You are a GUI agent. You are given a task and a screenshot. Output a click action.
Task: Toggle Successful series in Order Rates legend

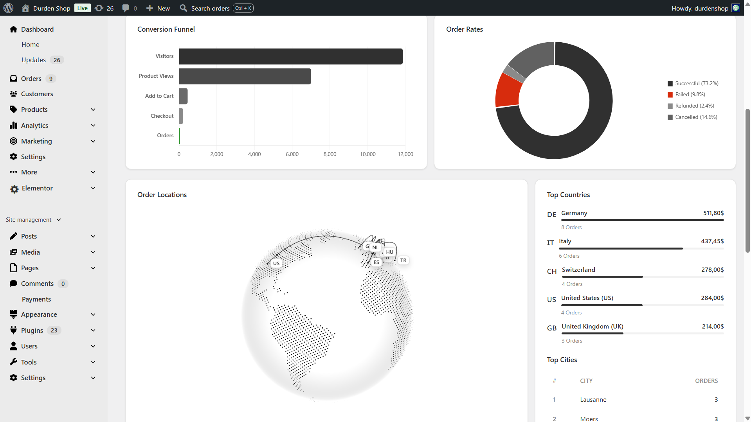(x=693, y=83)
